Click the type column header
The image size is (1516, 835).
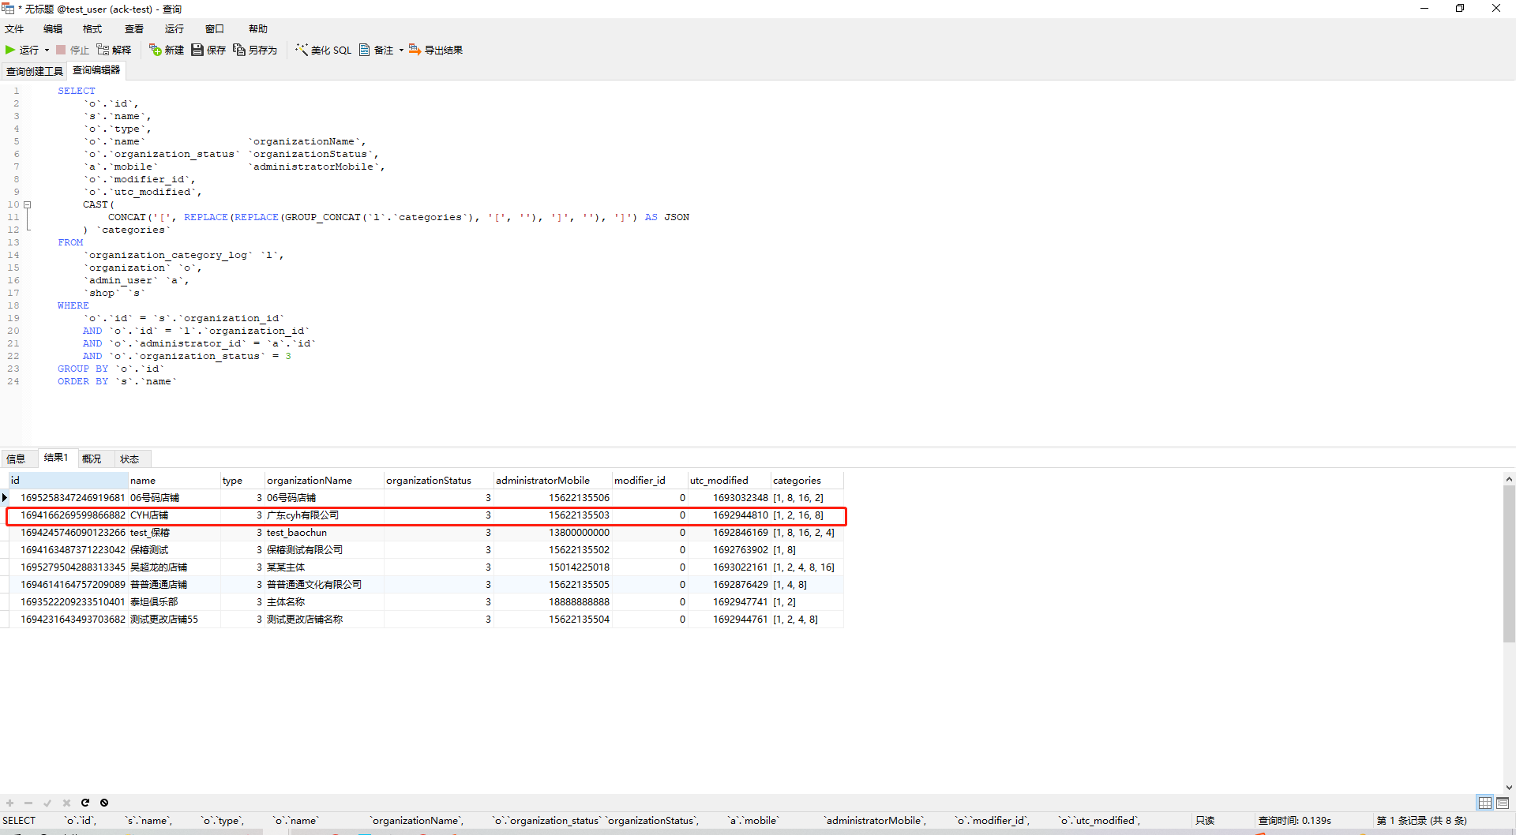point(242,480)
